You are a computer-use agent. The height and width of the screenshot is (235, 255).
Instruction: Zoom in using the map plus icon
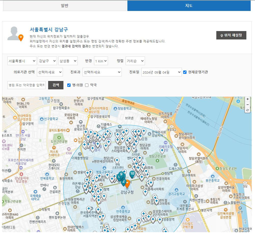(247, 99)
